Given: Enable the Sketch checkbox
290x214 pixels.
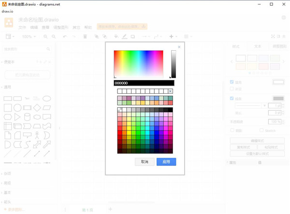Looking at the screenshot, I should tap(261, 130).
